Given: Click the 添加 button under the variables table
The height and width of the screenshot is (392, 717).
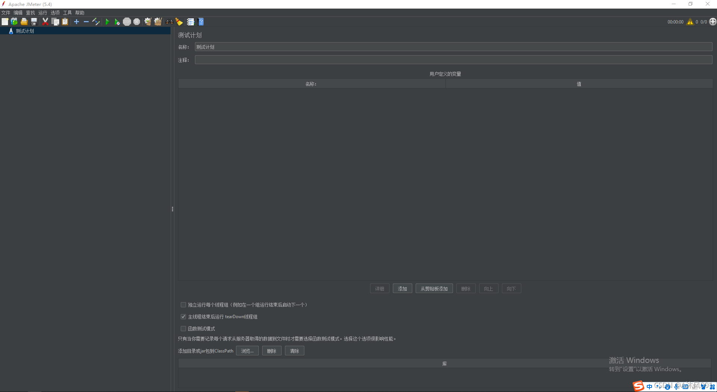Looking at the screenshot, I should coord(403,289).
